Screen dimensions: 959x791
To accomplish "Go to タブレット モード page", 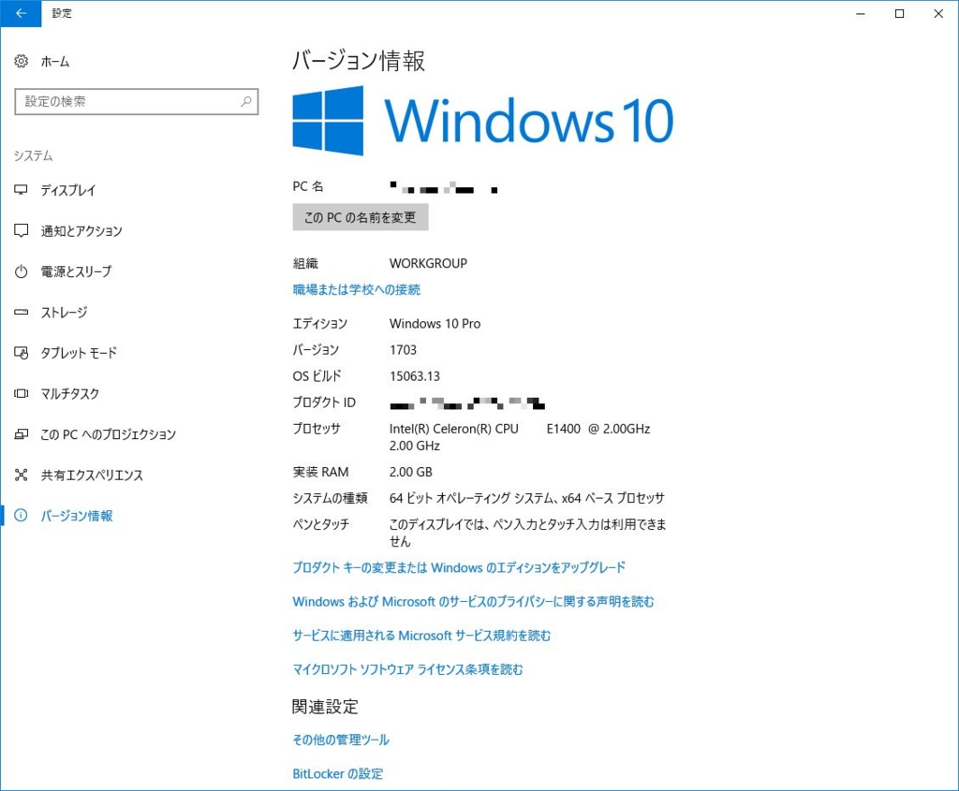I will [x=79, y=353].
